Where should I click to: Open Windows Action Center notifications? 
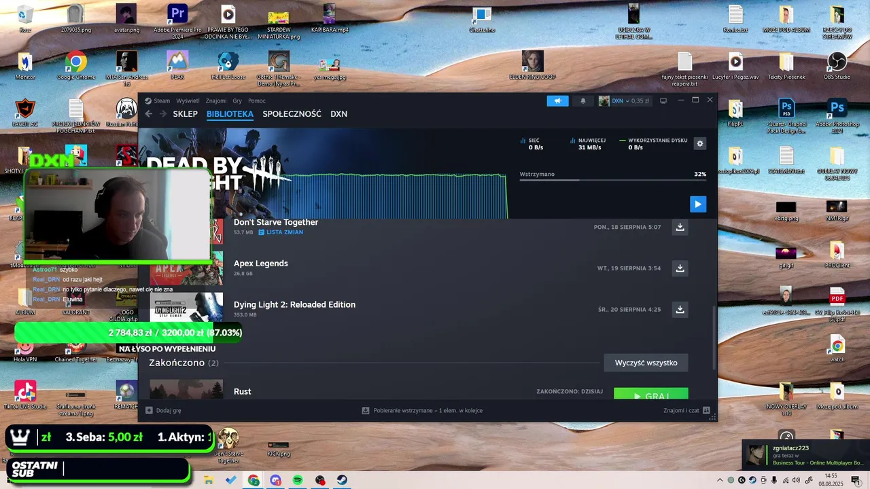click(856, 480)
